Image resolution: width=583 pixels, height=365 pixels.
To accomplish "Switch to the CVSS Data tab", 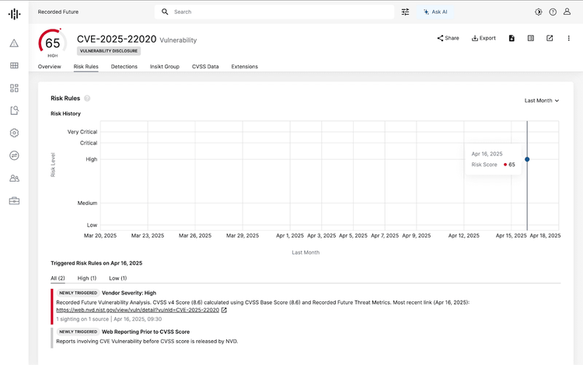I will coord(205,67).
